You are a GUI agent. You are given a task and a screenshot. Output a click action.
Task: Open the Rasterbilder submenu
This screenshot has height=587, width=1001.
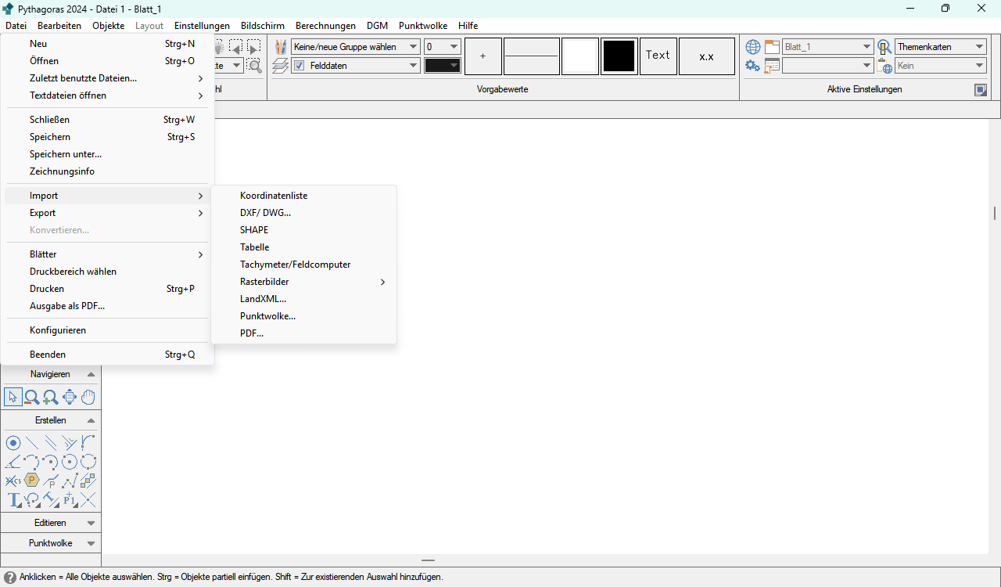(x=303, y=282)
